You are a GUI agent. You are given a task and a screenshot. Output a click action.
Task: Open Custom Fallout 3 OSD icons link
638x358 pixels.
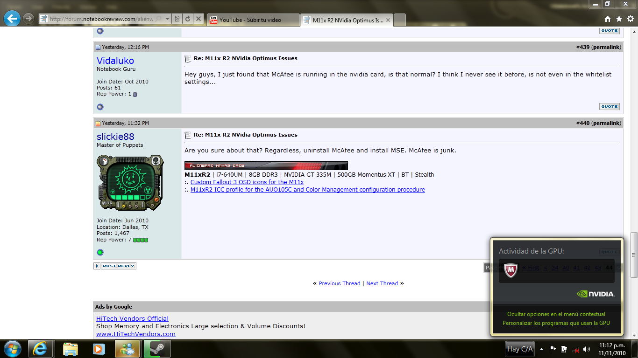pos(247,182)
